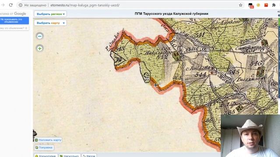The image size is (280, 157).
Task: Open the Выбрать регион dropdown
Action: coord(50,14)
